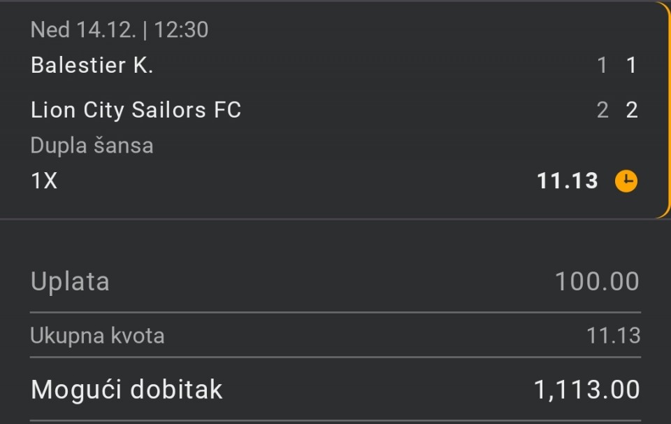The image size is (671, 424).
Task: Click the 1,113.00 possible winnings amount
Action: 586,389
